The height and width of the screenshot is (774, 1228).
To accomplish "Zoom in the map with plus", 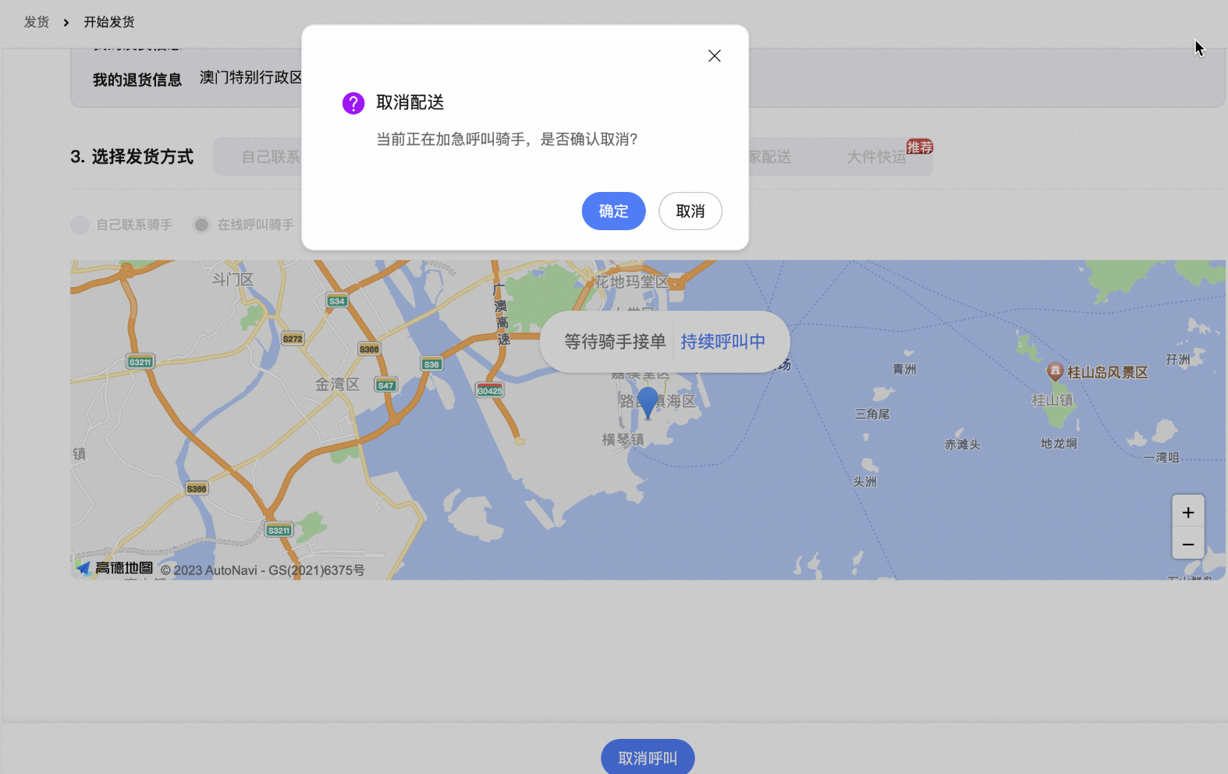I will point(1187,512).
